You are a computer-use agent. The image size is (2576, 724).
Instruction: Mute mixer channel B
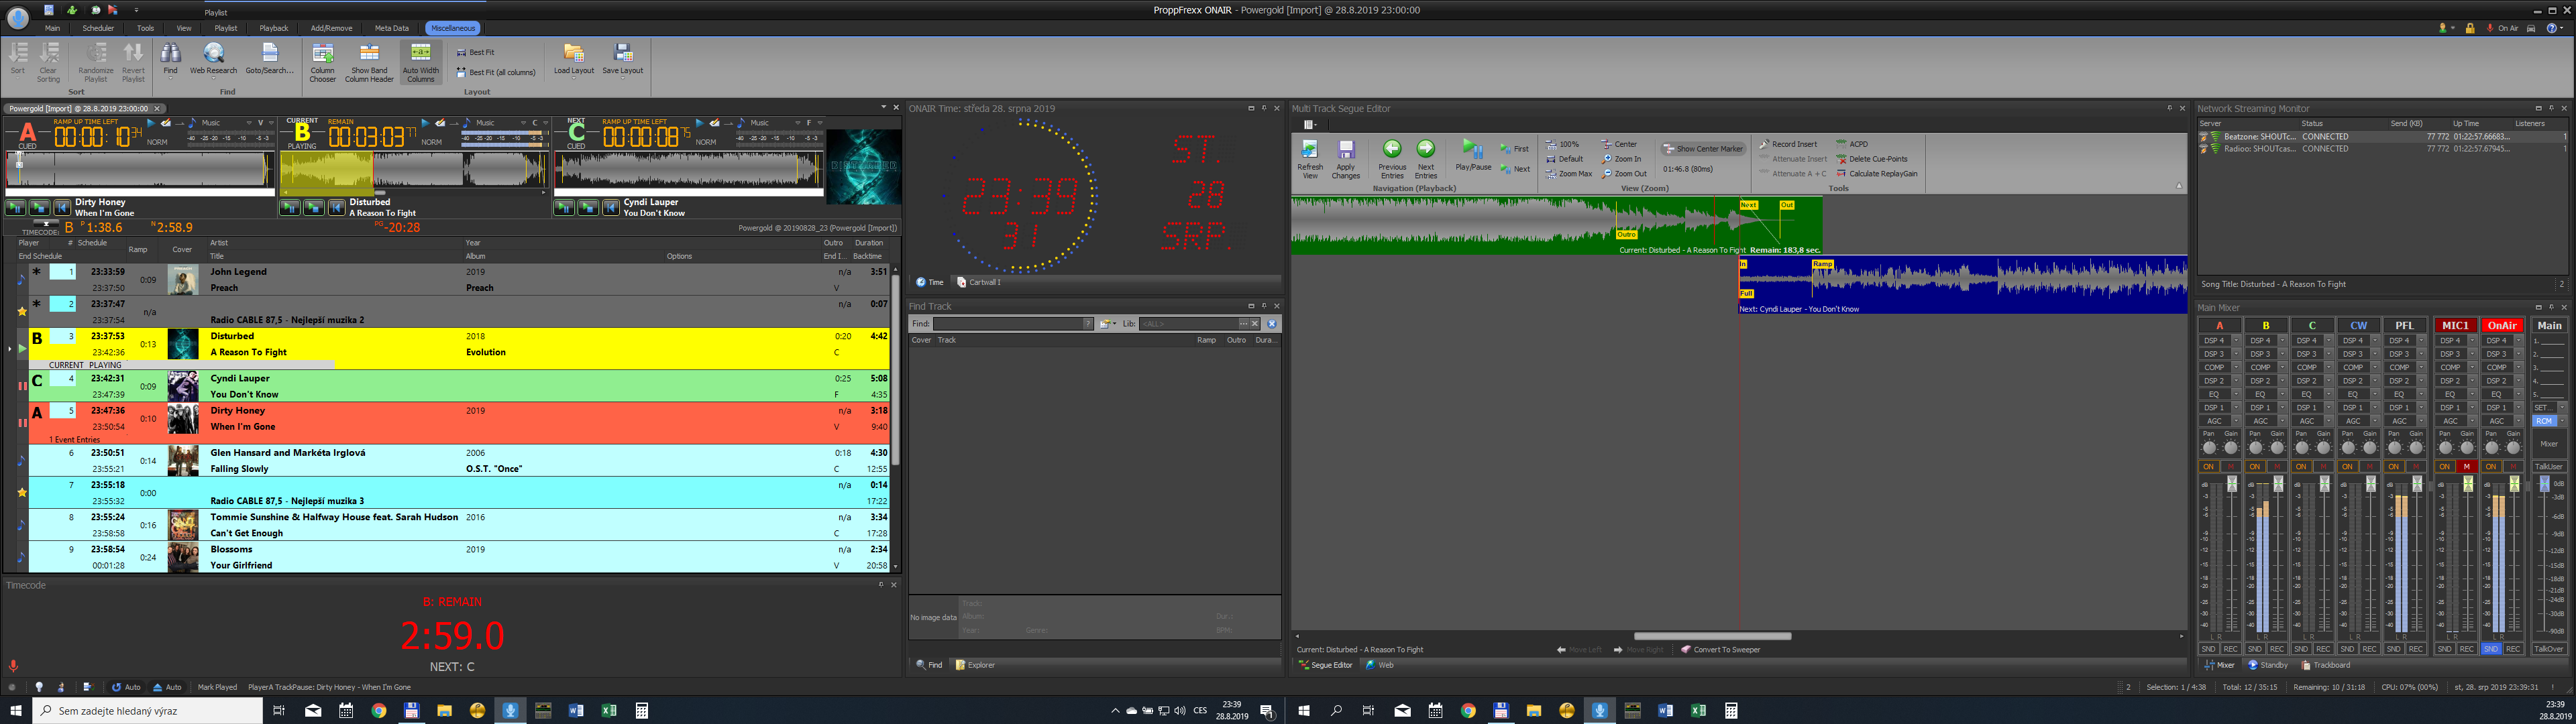[x=2277, y=467]
